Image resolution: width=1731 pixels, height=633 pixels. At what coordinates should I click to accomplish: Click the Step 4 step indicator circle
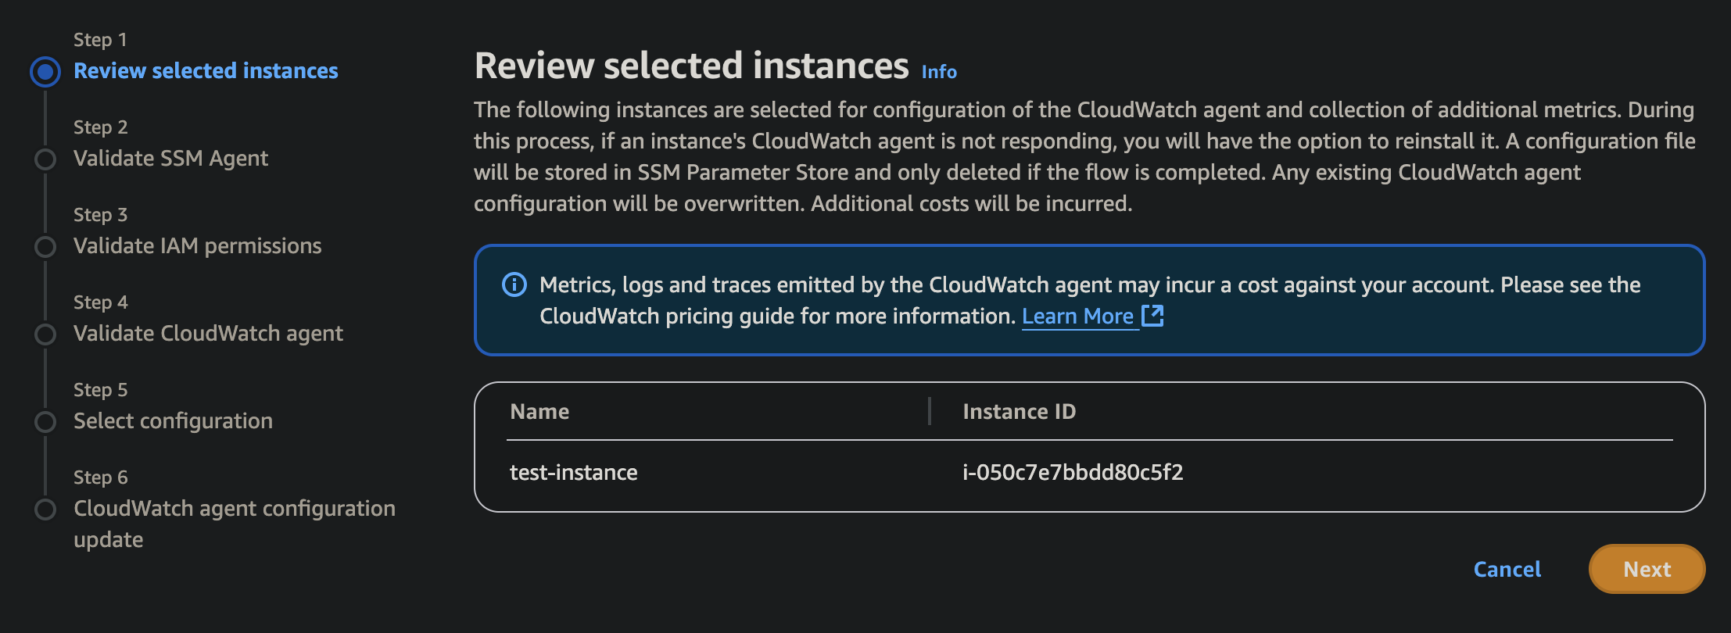tap(45, 334)
